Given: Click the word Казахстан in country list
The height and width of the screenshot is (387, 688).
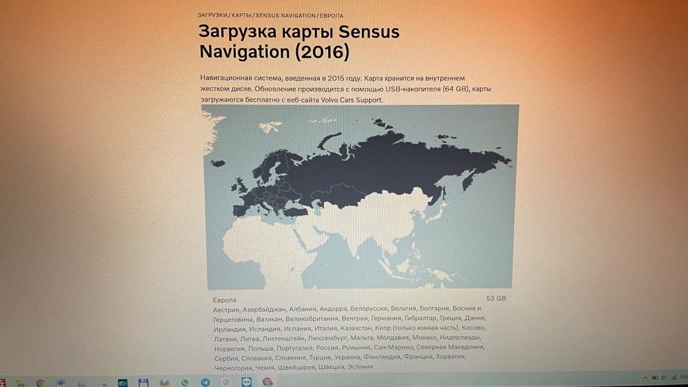Looking at the screenshot, I should click(x=356, y=328).
